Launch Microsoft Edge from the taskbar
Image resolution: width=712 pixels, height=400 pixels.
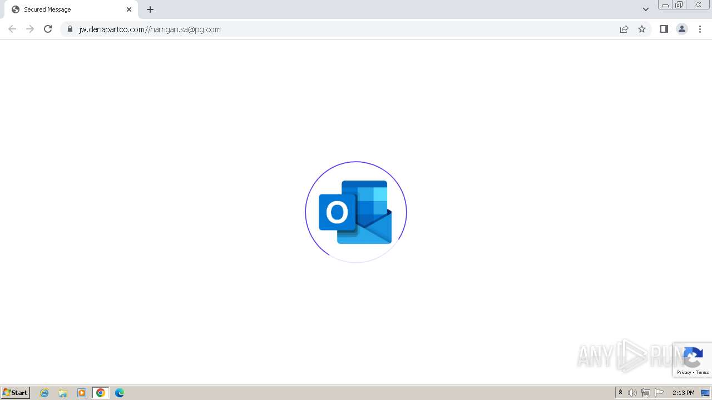pos(120,393)
